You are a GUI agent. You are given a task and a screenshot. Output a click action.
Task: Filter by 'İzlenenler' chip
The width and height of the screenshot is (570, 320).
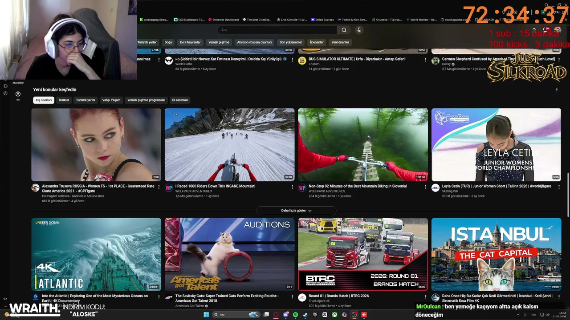317,42
